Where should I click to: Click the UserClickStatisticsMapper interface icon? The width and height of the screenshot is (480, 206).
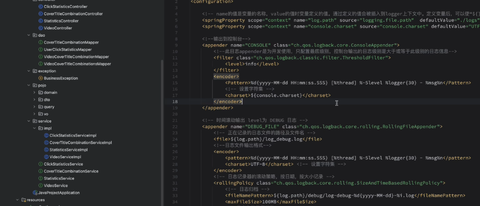coord(41,50)
